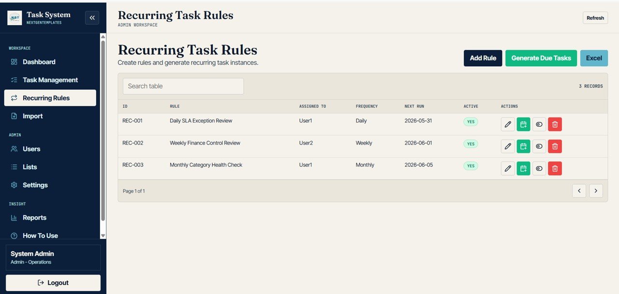Viewport: 619px width, 294px height.
Task: Click the Add Rule button
Action: [483, 58]
